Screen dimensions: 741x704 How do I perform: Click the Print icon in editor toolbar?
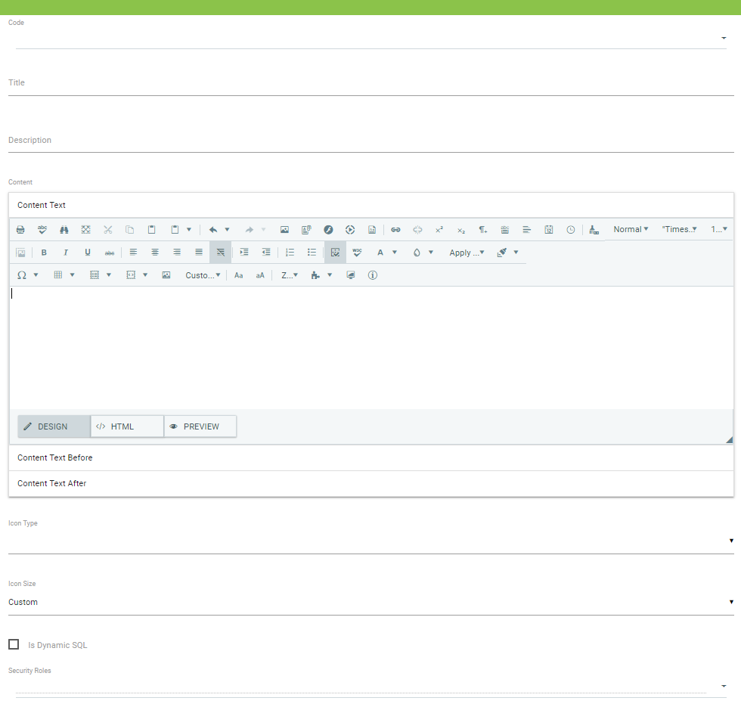point(20,230)
